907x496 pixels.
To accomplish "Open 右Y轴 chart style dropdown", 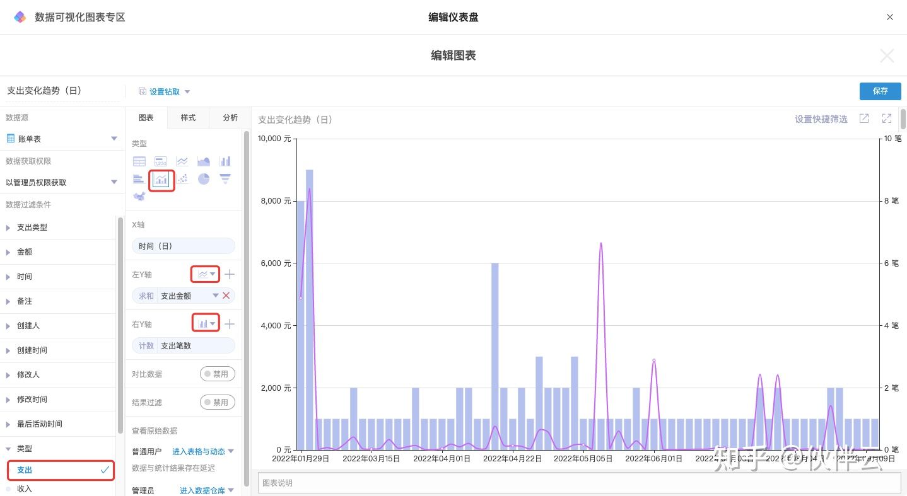I will (206, 324).
